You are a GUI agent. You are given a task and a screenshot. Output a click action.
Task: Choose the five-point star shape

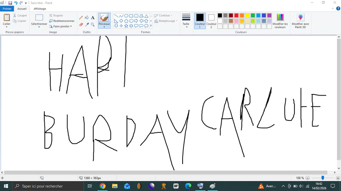pyautogui.click(x=126, y=26)
